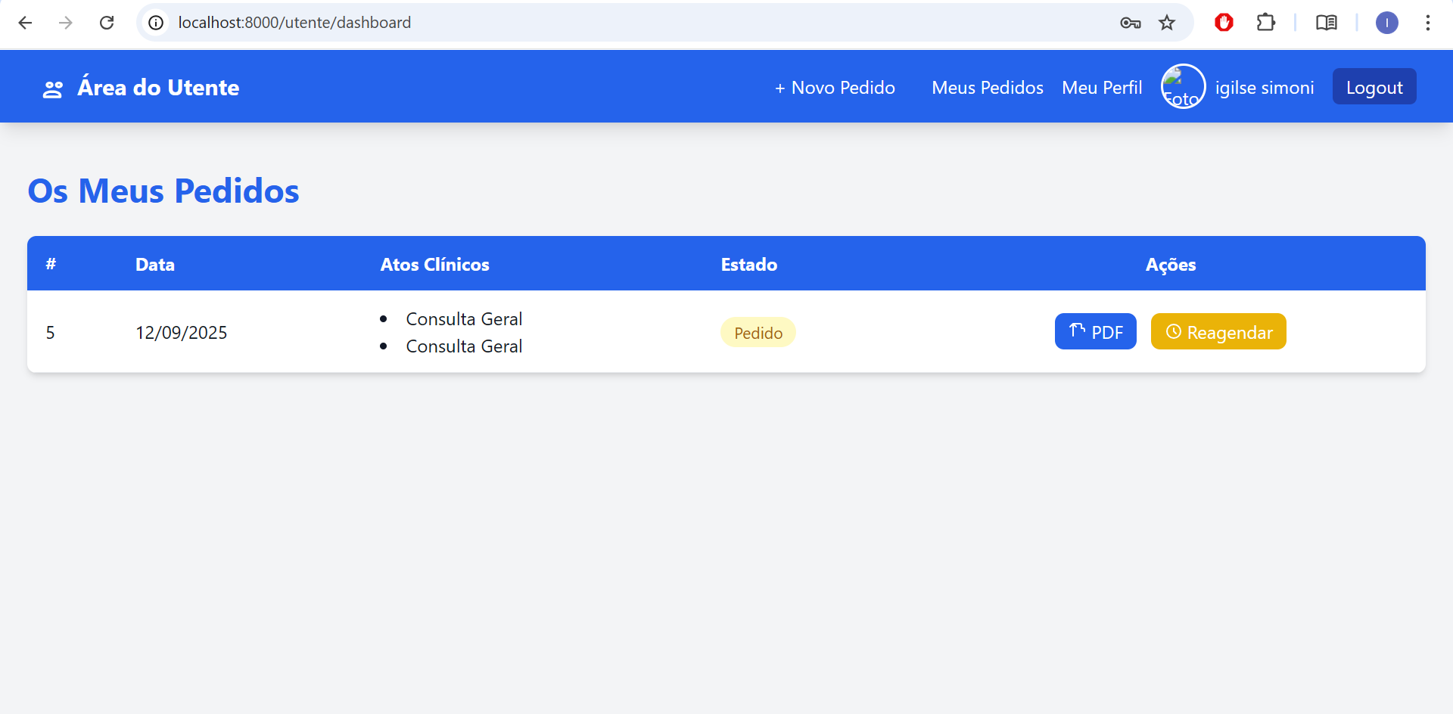
Task: Download PDF for request 5
Action: 1095,331
